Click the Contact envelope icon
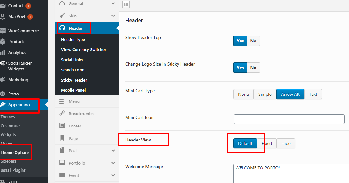 tap(3, 6)
